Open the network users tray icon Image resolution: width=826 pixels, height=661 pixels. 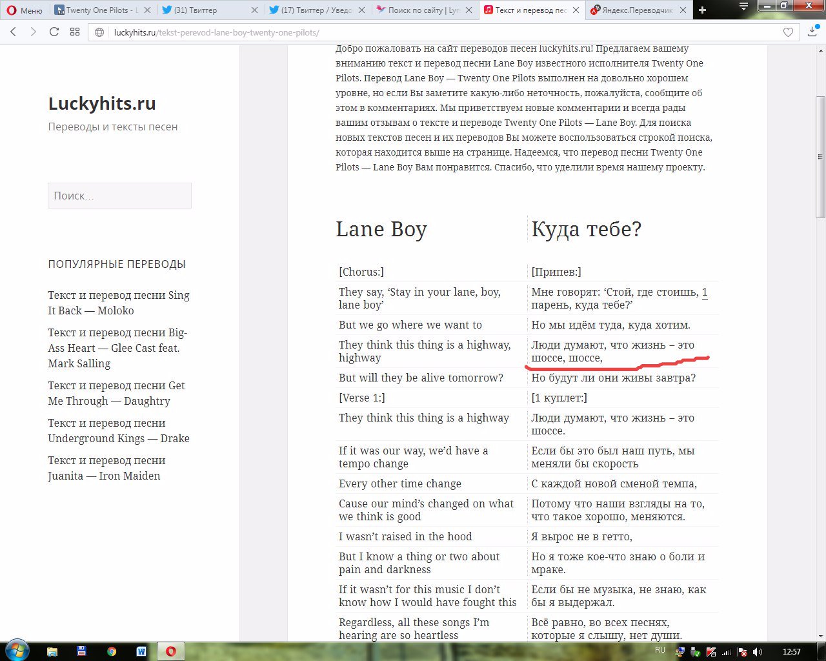[680, 652]
